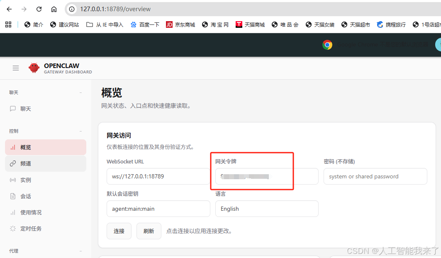Collapse the 代理 sidebar section
The height and width of the screenshot is (258, 441).
point(81,251)
